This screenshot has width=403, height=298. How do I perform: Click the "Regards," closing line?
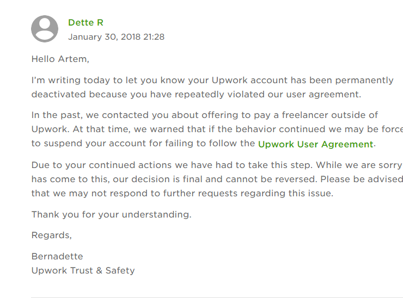[51, 235]
